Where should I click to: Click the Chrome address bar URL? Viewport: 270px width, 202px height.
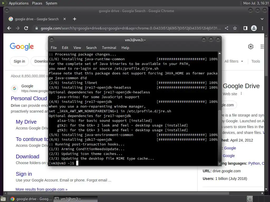point(131,28)
